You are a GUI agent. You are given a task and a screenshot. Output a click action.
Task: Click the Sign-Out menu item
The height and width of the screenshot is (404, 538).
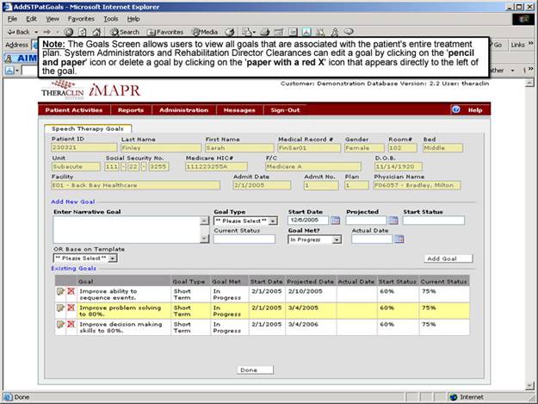[285, 110]
